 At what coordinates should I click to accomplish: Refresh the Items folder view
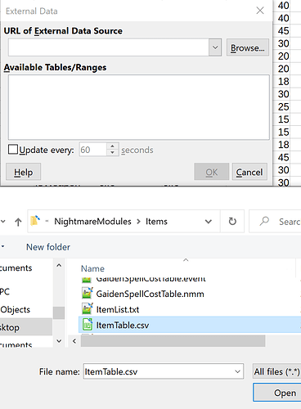(232, 221)
